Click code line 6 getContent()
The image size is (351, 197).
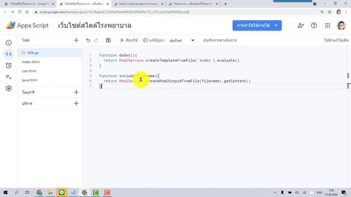pos(237,81)
